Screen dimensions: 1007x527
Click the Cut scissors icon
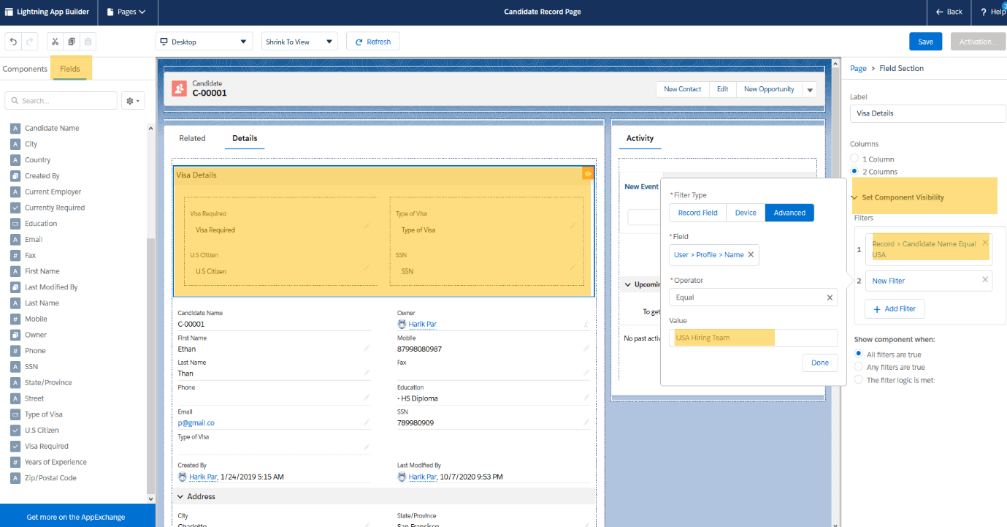pos(55,42)
